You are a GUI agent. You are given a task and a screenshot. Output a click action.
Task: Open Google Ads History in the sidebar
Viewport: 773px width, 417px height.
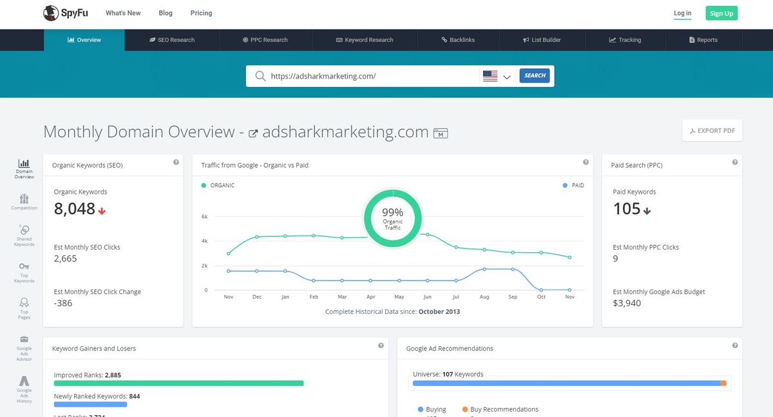[x=24, y=389]
